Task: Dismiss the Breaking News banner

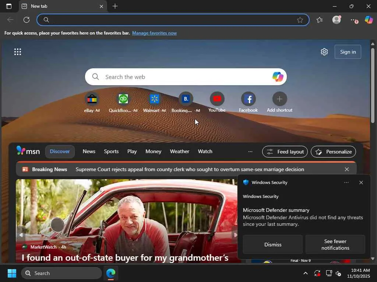Action: click(x=347, y=169)
